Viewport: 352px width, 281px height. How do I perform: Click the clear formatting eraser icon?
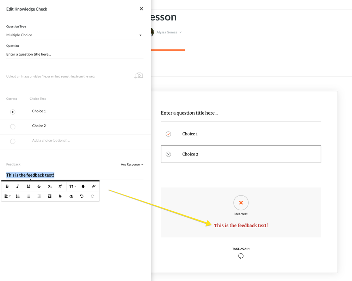71,196
